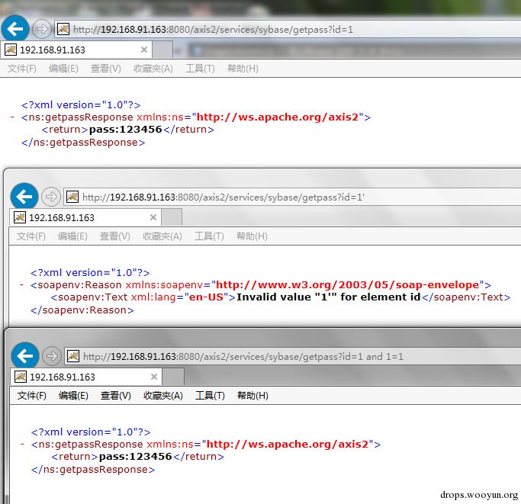Click Back button in the 'and 1=1' window

tap(25, 356)
